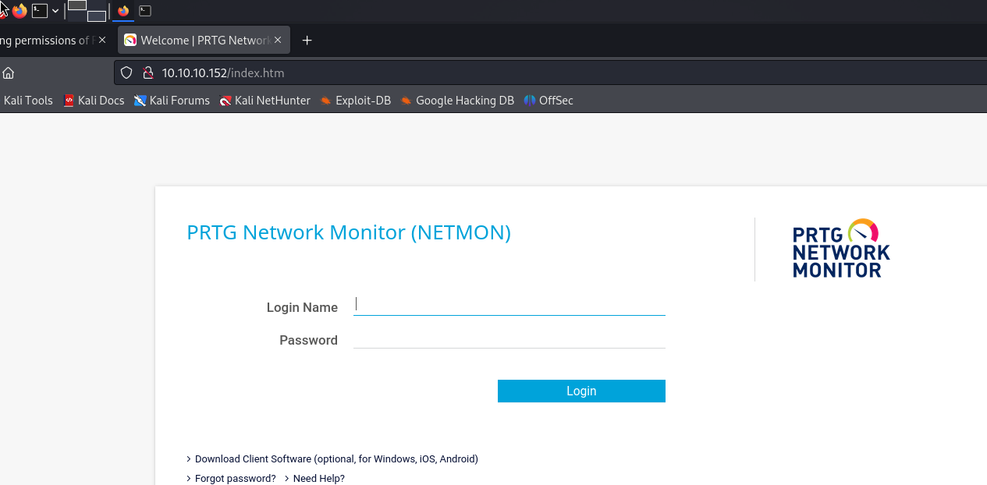
Task: Click into the Password field
Action: [509, 338]
